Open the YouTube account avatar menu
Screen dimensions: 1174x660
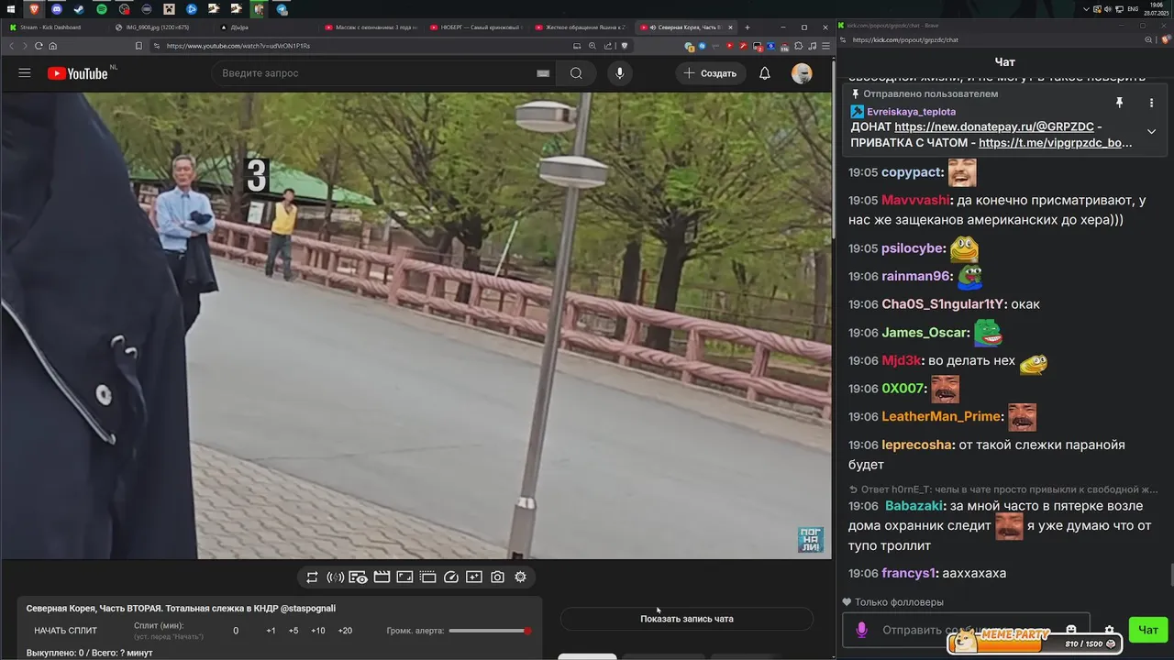click(x=802, y=73)
